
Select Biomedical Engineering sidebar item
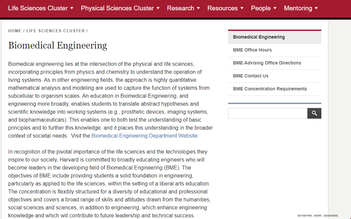(x=275, y=37)
